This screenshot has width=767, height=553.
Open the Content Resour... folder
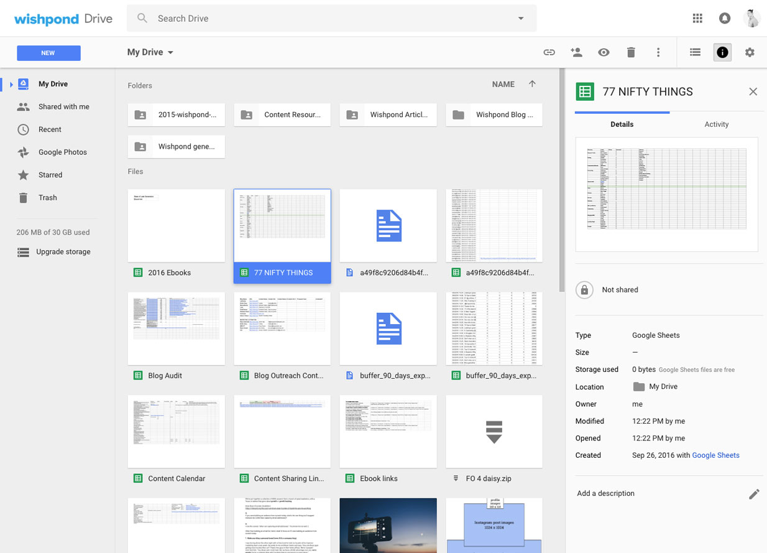[282, 114]
